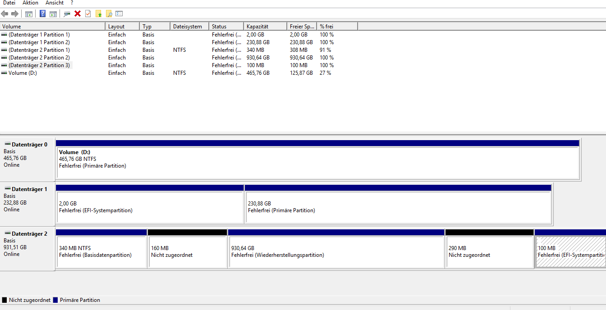Toggle the console tree pane visibility
Screen dimensions: 606x310
[x=29, y=14]
